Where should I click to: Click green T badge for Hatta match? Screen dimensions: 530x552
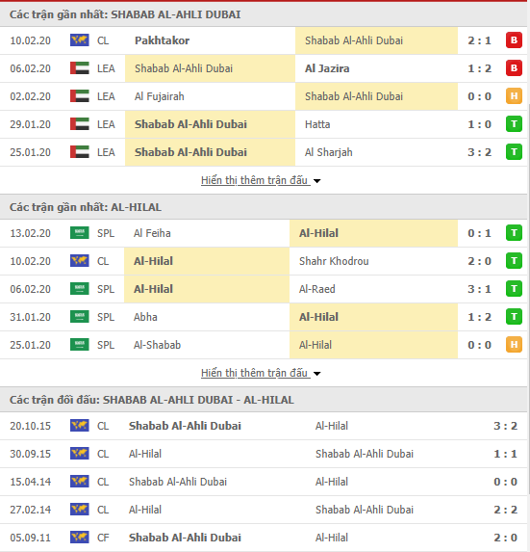pyautogui.click(x=514, y=124)
